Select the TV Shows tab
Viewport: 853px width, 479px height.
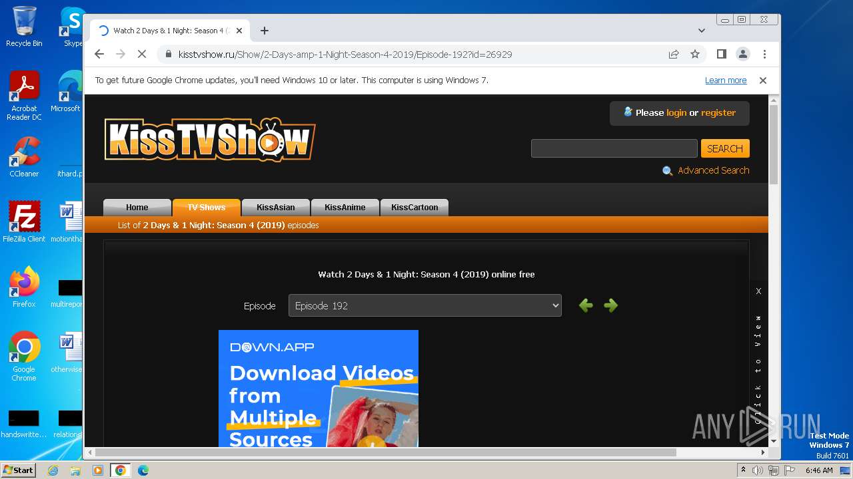207,208
